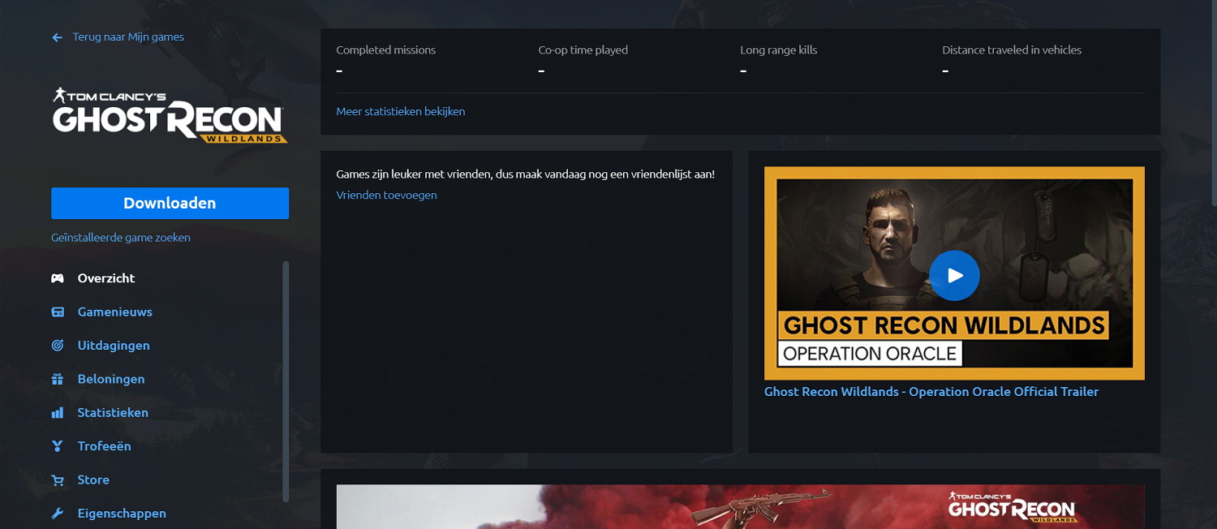Click the Trofeeën medal icon
The height and width of the screenshot is (529, 1217).
[58, 446]
